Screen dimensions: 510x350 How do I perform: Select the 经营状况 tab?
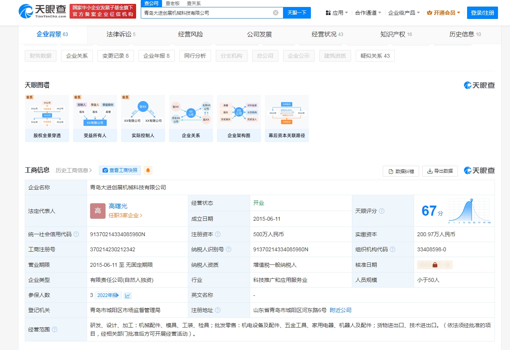point(327,34)
